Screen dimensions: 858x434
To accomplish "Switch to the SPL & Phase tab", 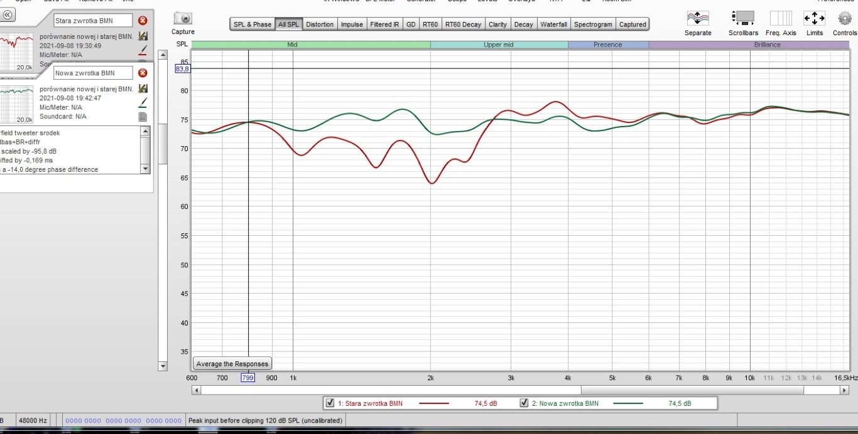I will pyautogui.click(x=253, y=24).
